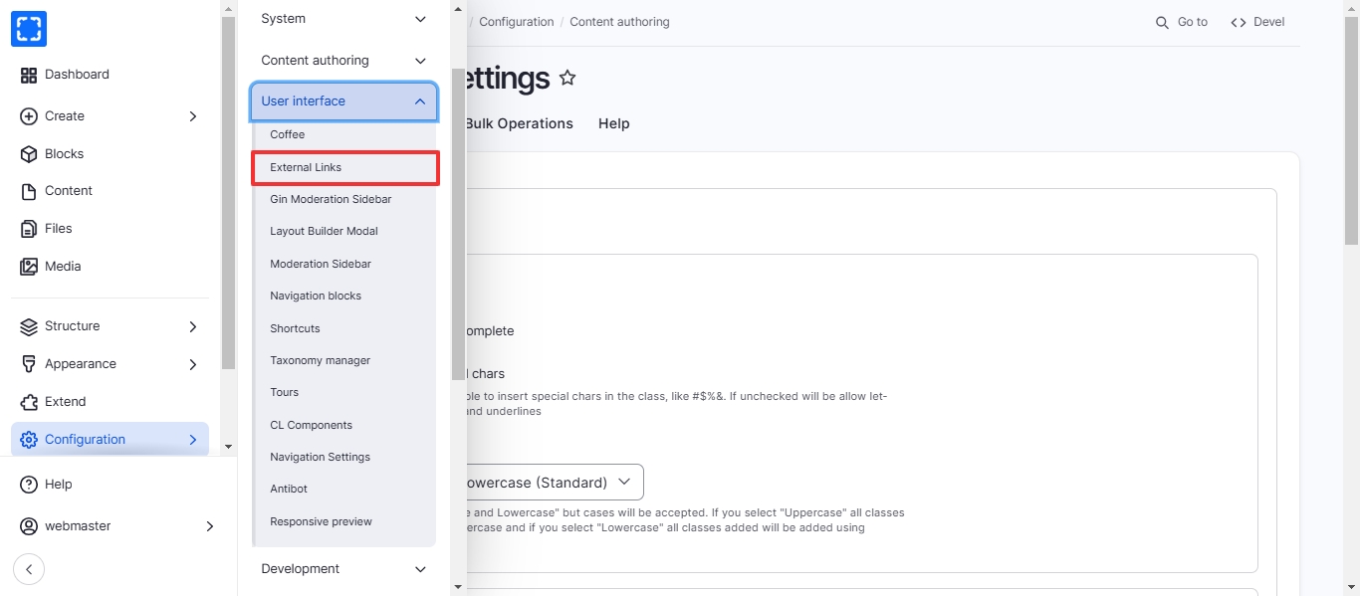Viewport: 1360px width, 596px height.
Task: Expand the Create submenu
Action: (x=193, y=116)
